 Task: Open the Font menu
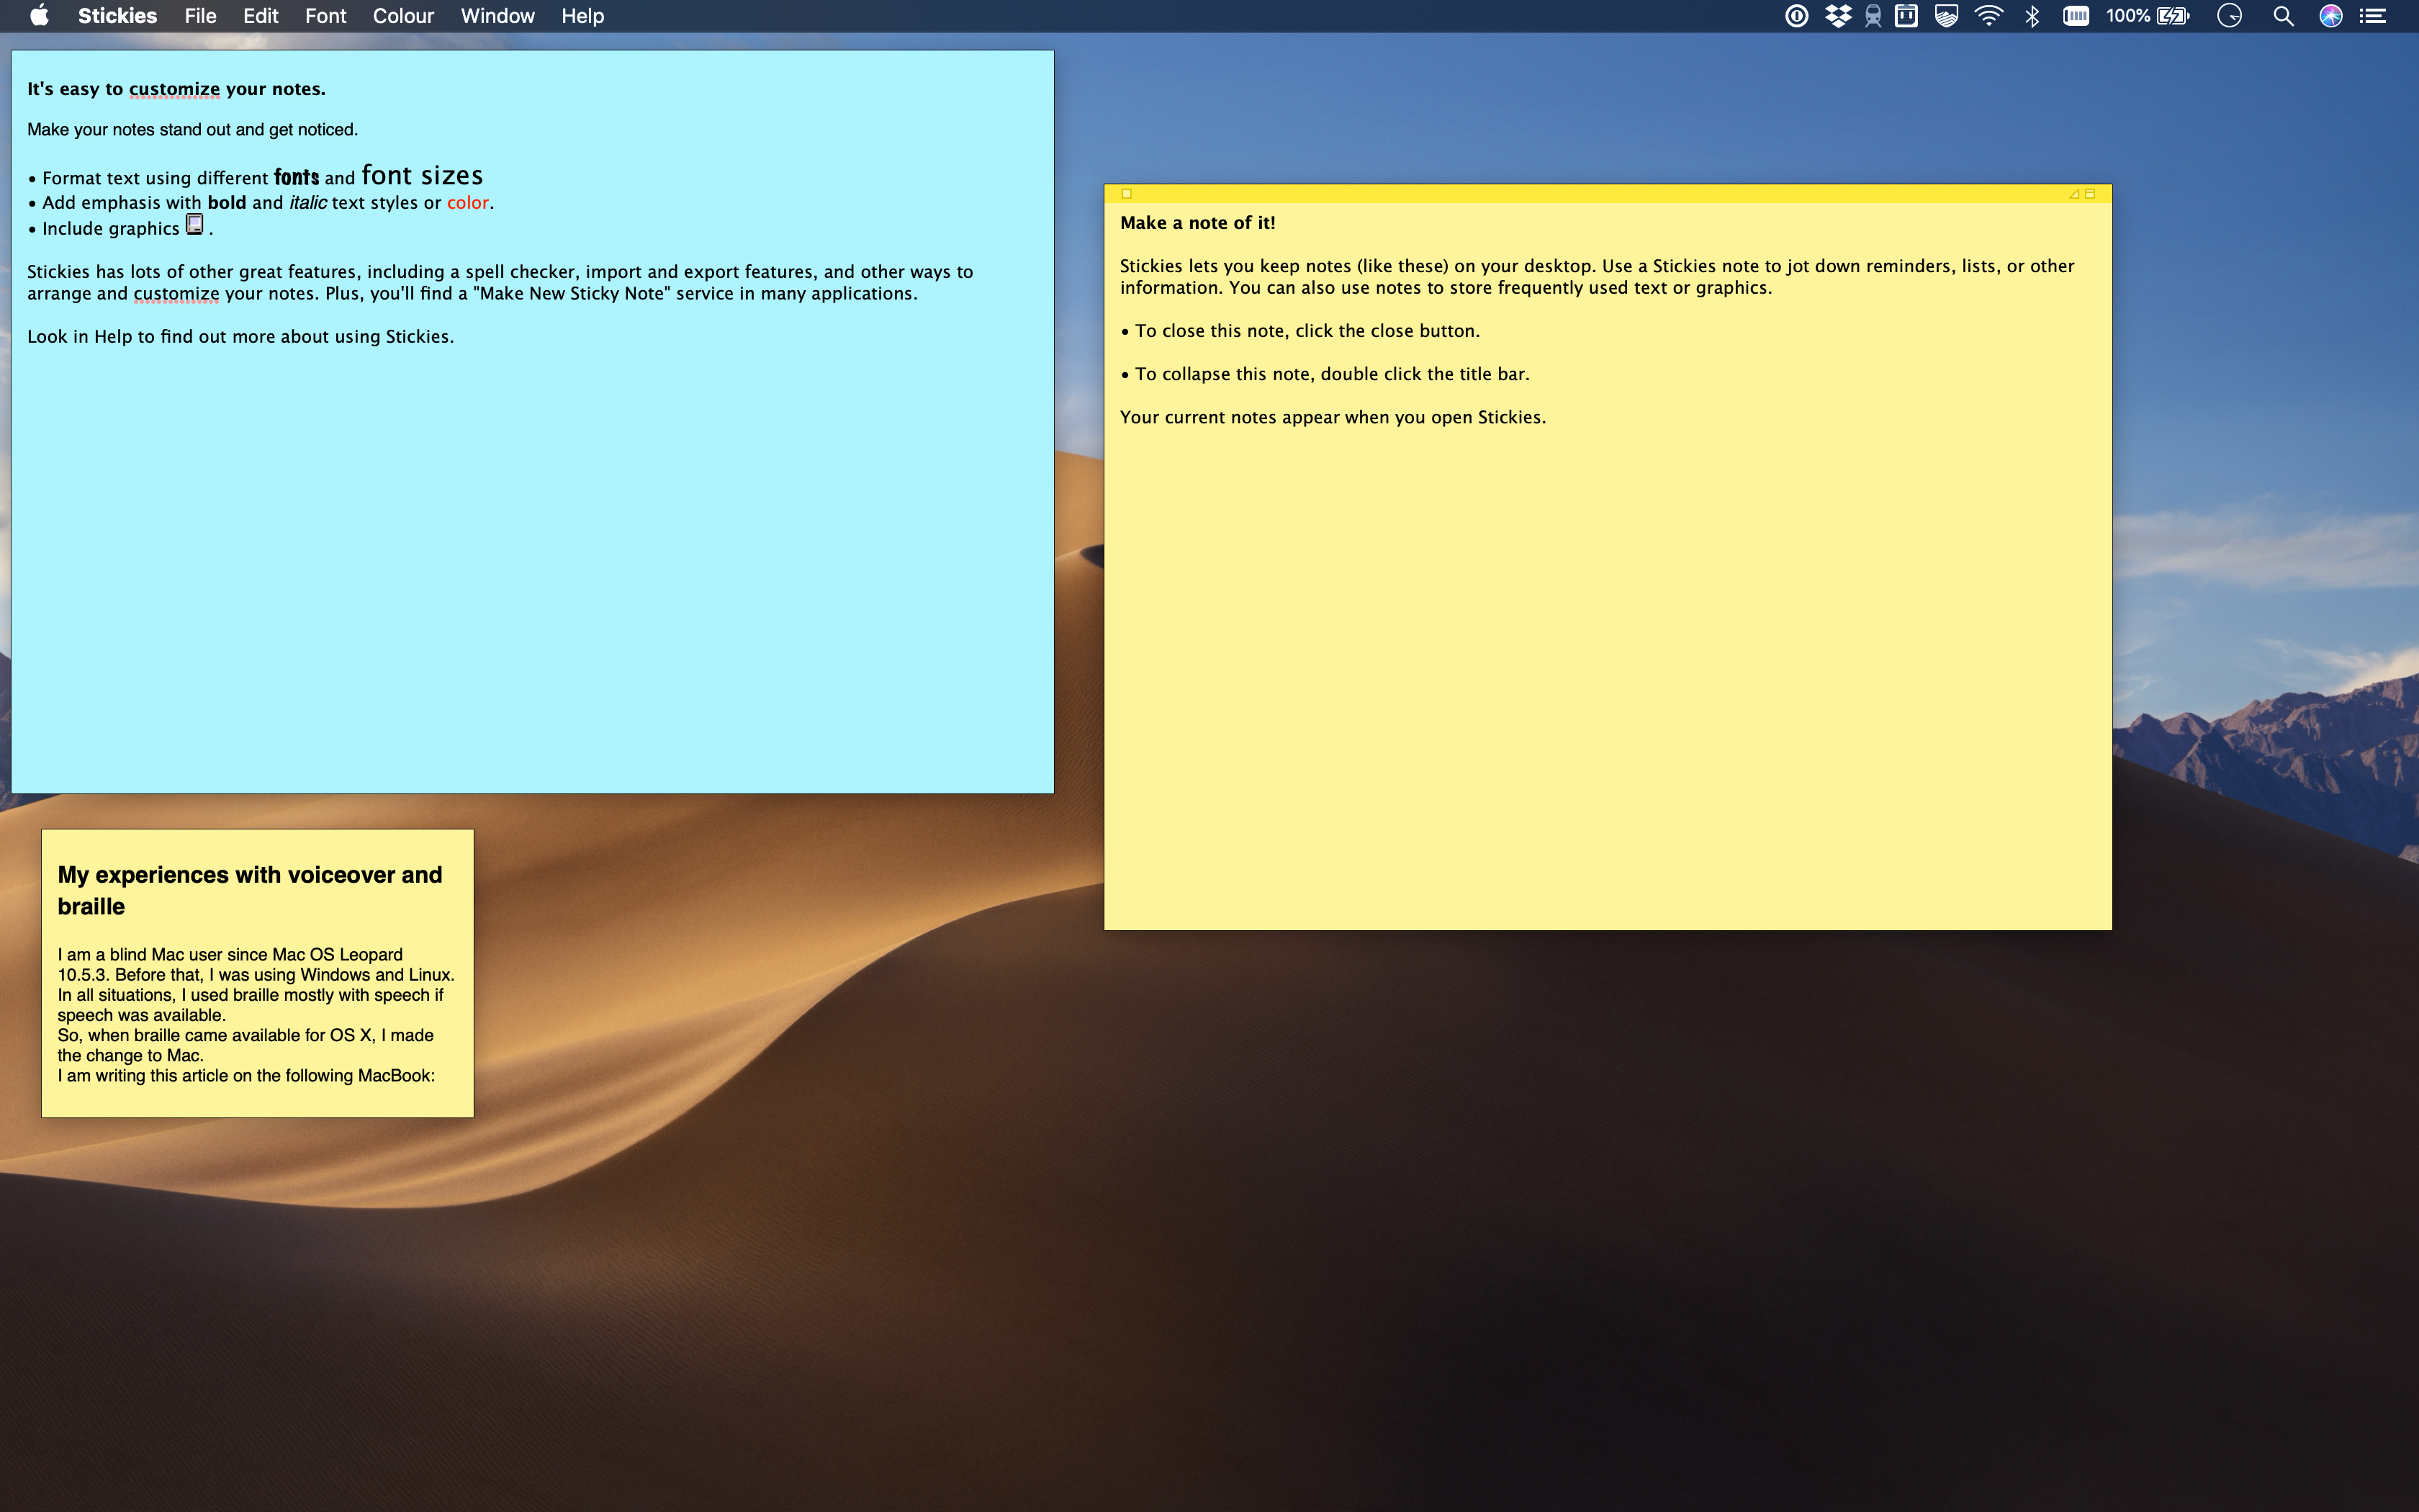325,16
